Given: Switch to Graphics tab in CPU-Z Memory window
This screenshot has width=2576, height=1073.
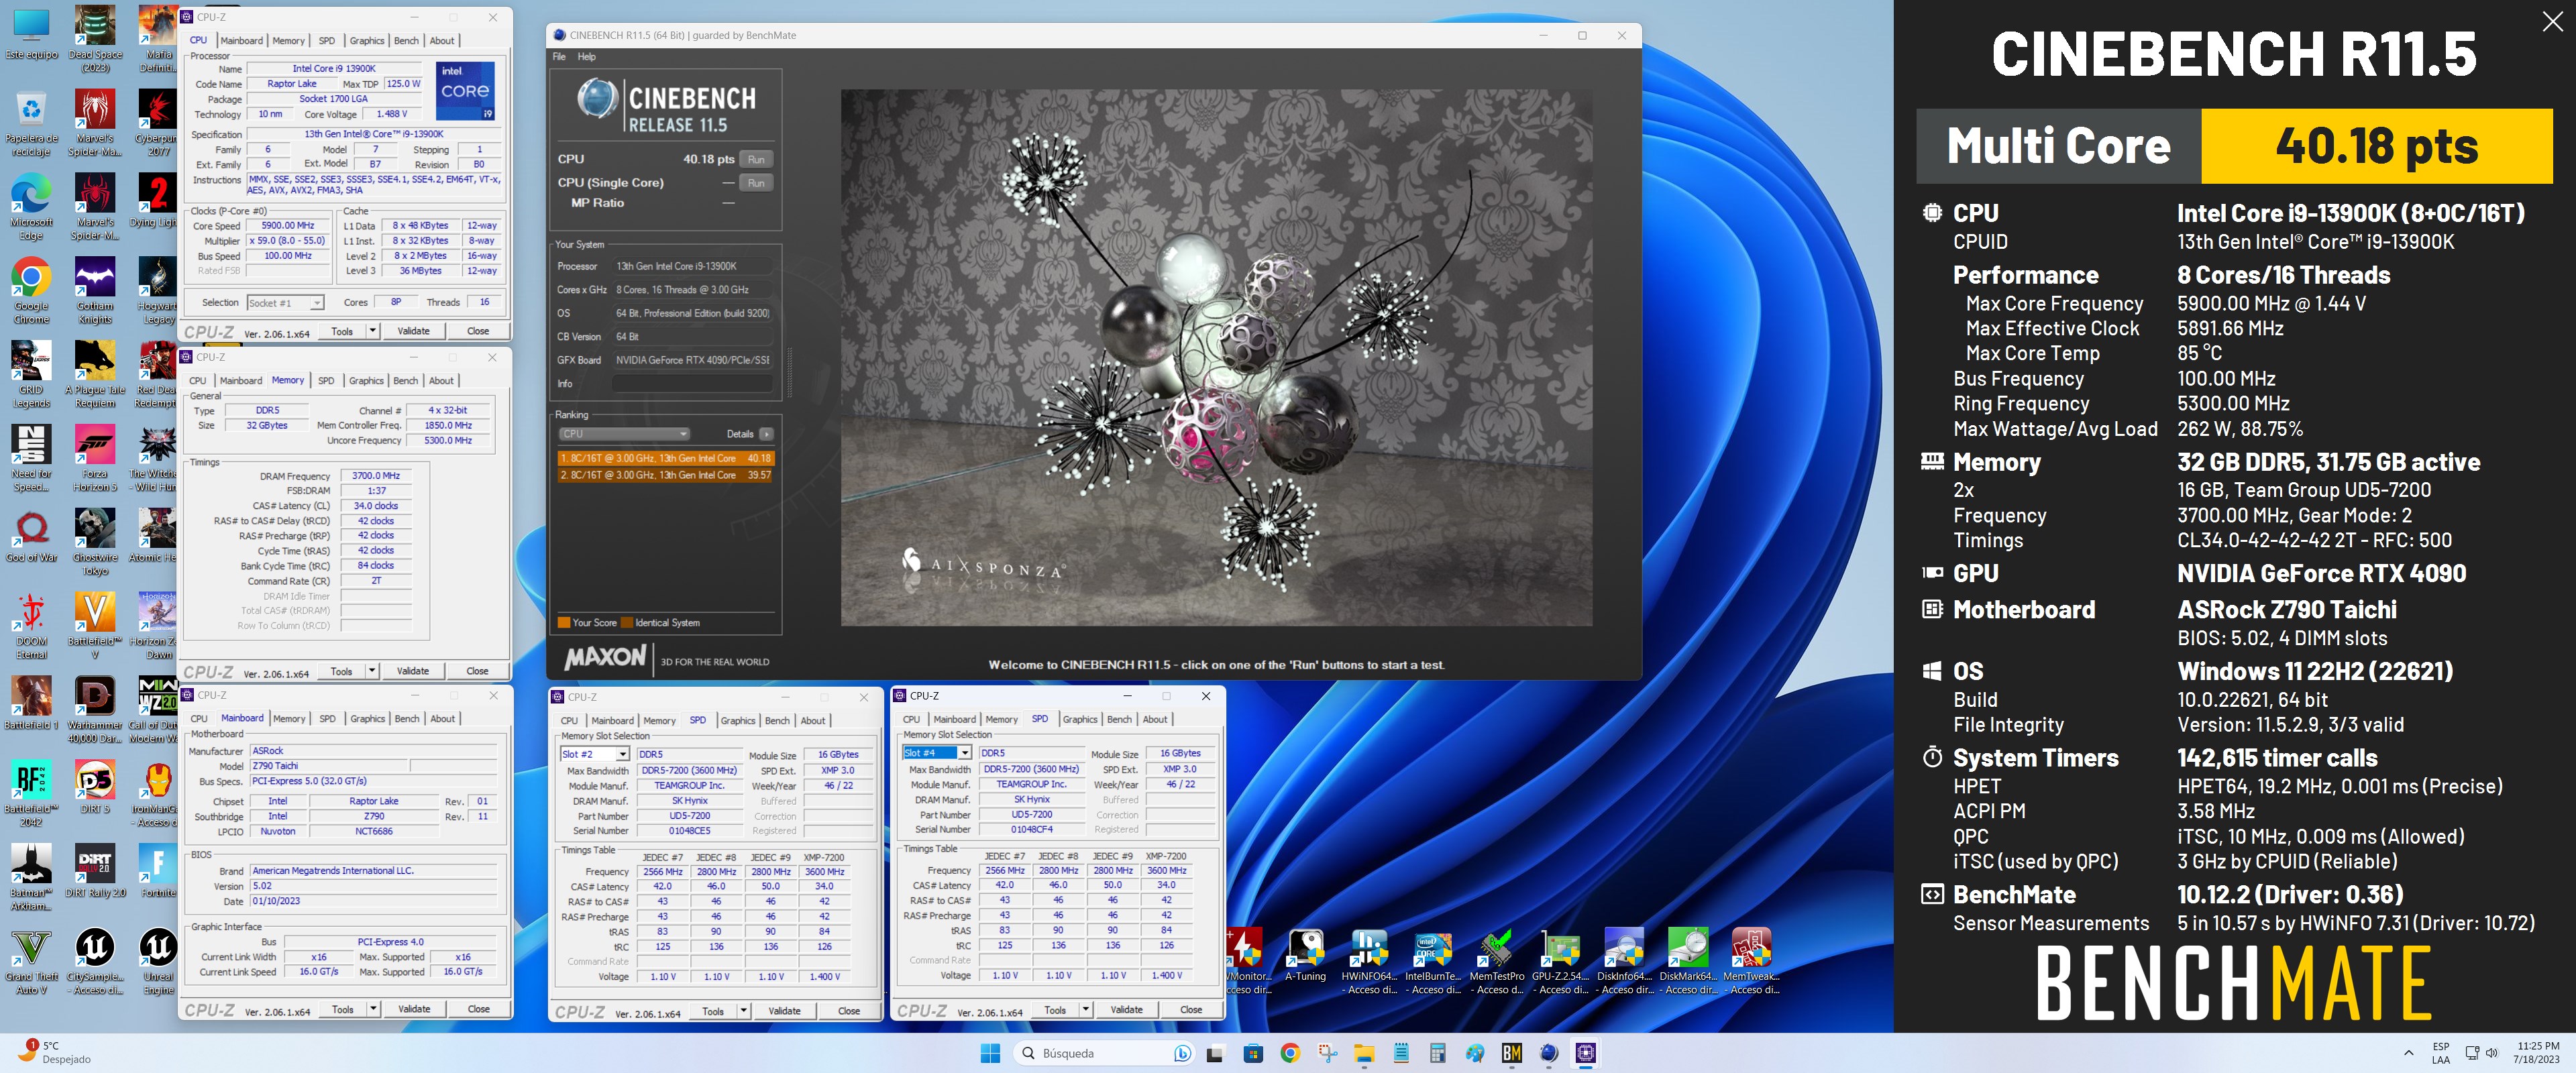Looking at the screenshot, I should coord(366,381).
